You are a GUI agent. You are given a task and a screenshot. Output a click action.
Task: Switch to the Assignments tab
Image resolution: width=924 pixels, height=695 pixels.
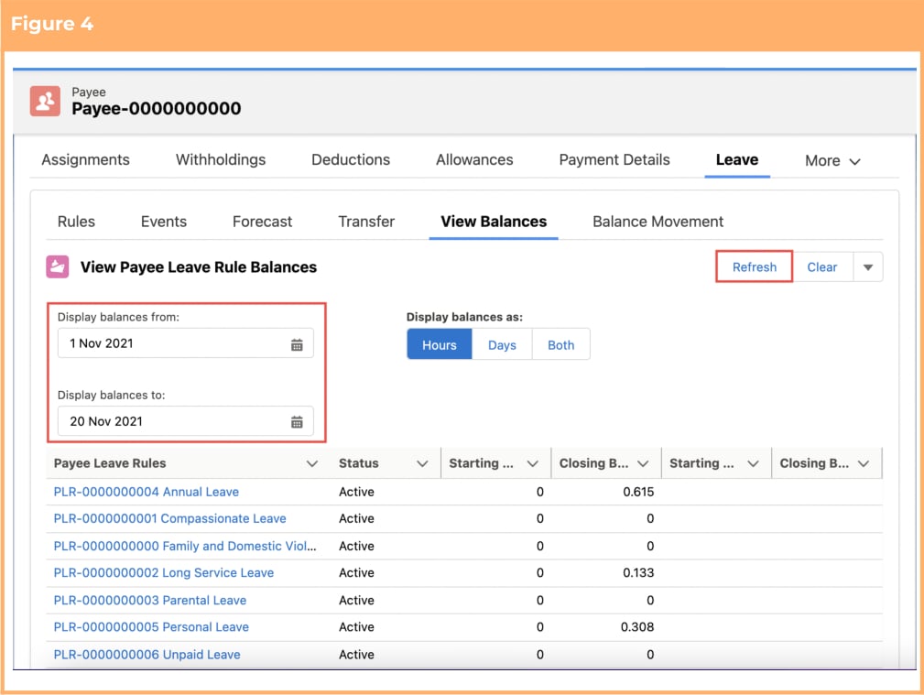pos(85,159)
